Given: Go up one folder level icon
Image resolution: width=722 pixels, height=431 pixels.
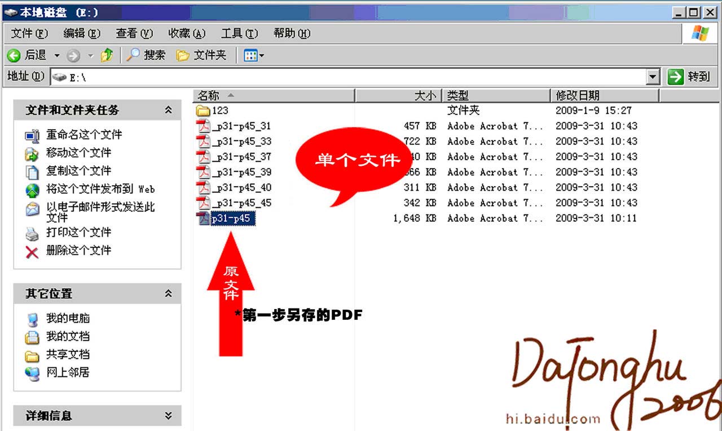Looking at the screenshot, I should (107, 55).
